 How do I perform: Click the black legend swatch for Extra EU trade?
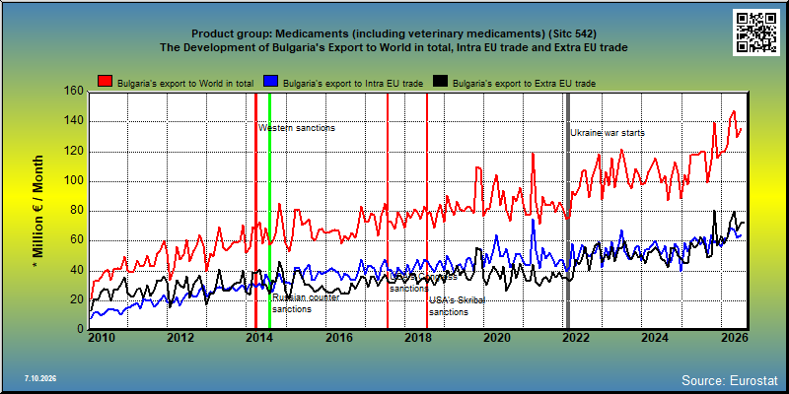[440, 83]
